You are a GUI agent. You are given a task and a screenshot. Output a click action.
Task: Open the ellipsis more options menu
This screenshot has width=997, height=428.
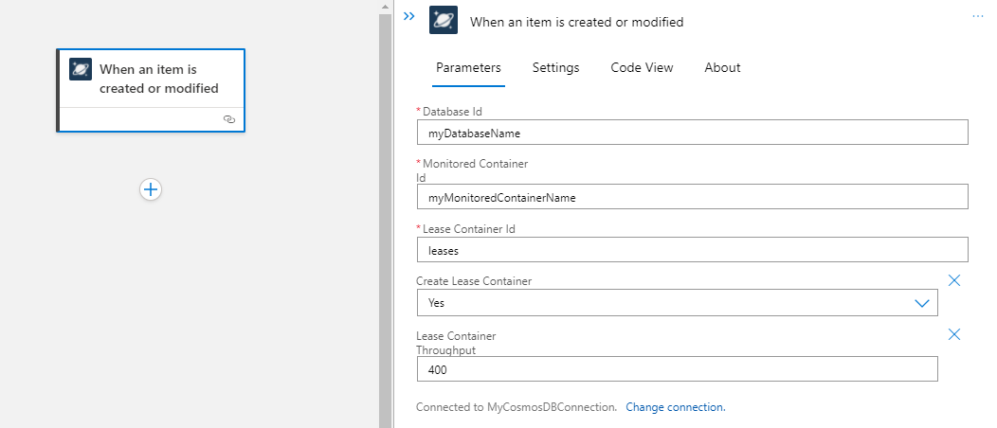pyautogui.click(x=978, y=17)
